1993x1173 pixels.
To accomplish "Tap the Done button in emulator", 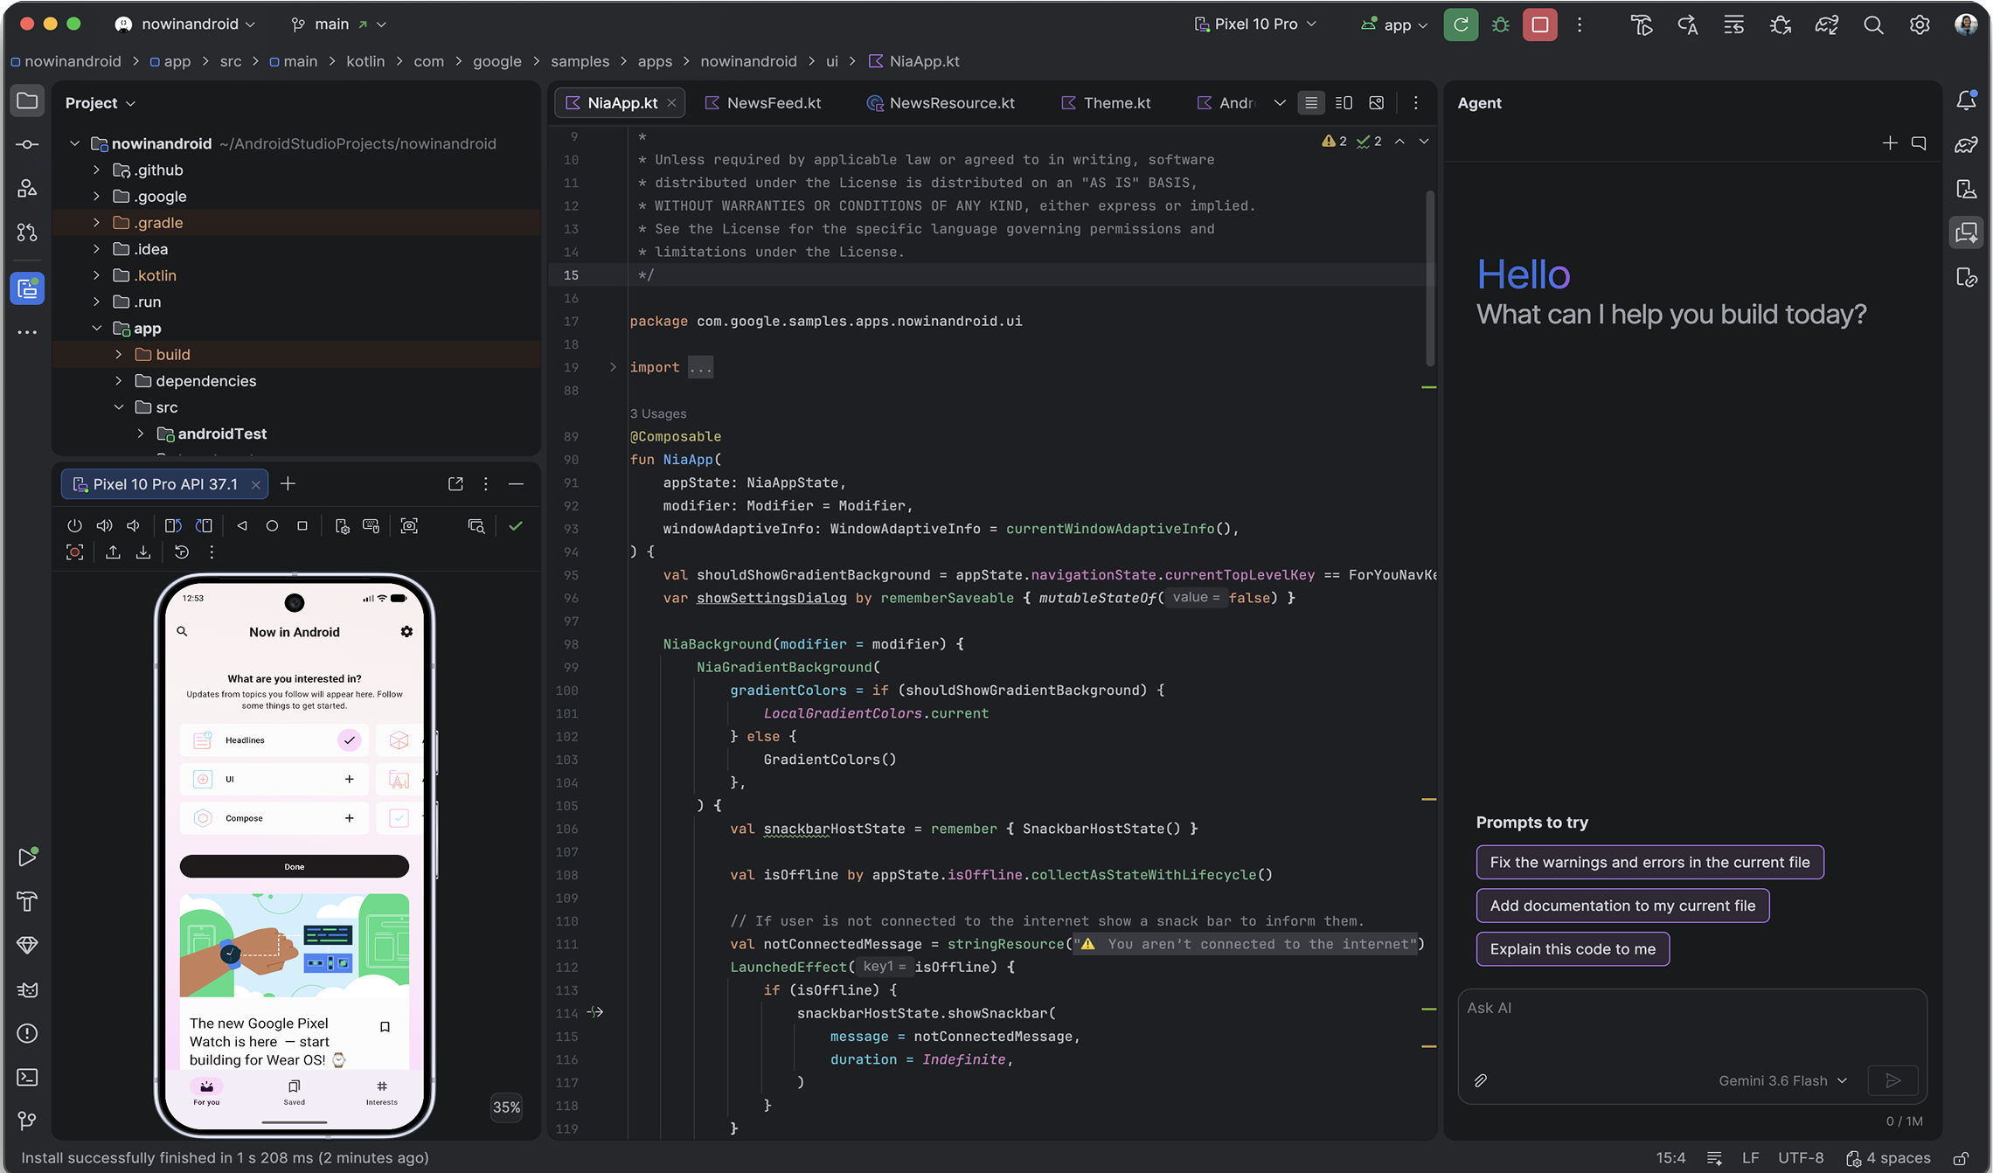I will (x=295, y=866).
